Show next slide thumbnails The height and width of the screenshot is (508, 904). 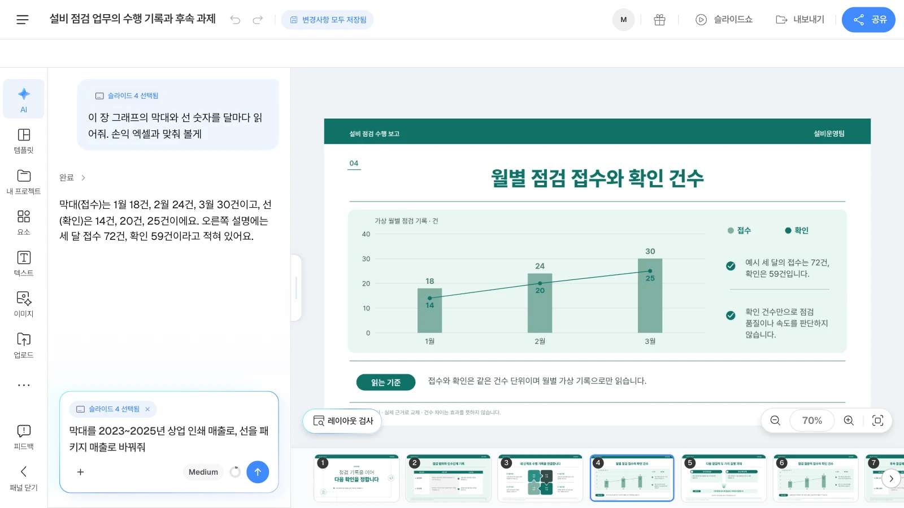(891, 479)
